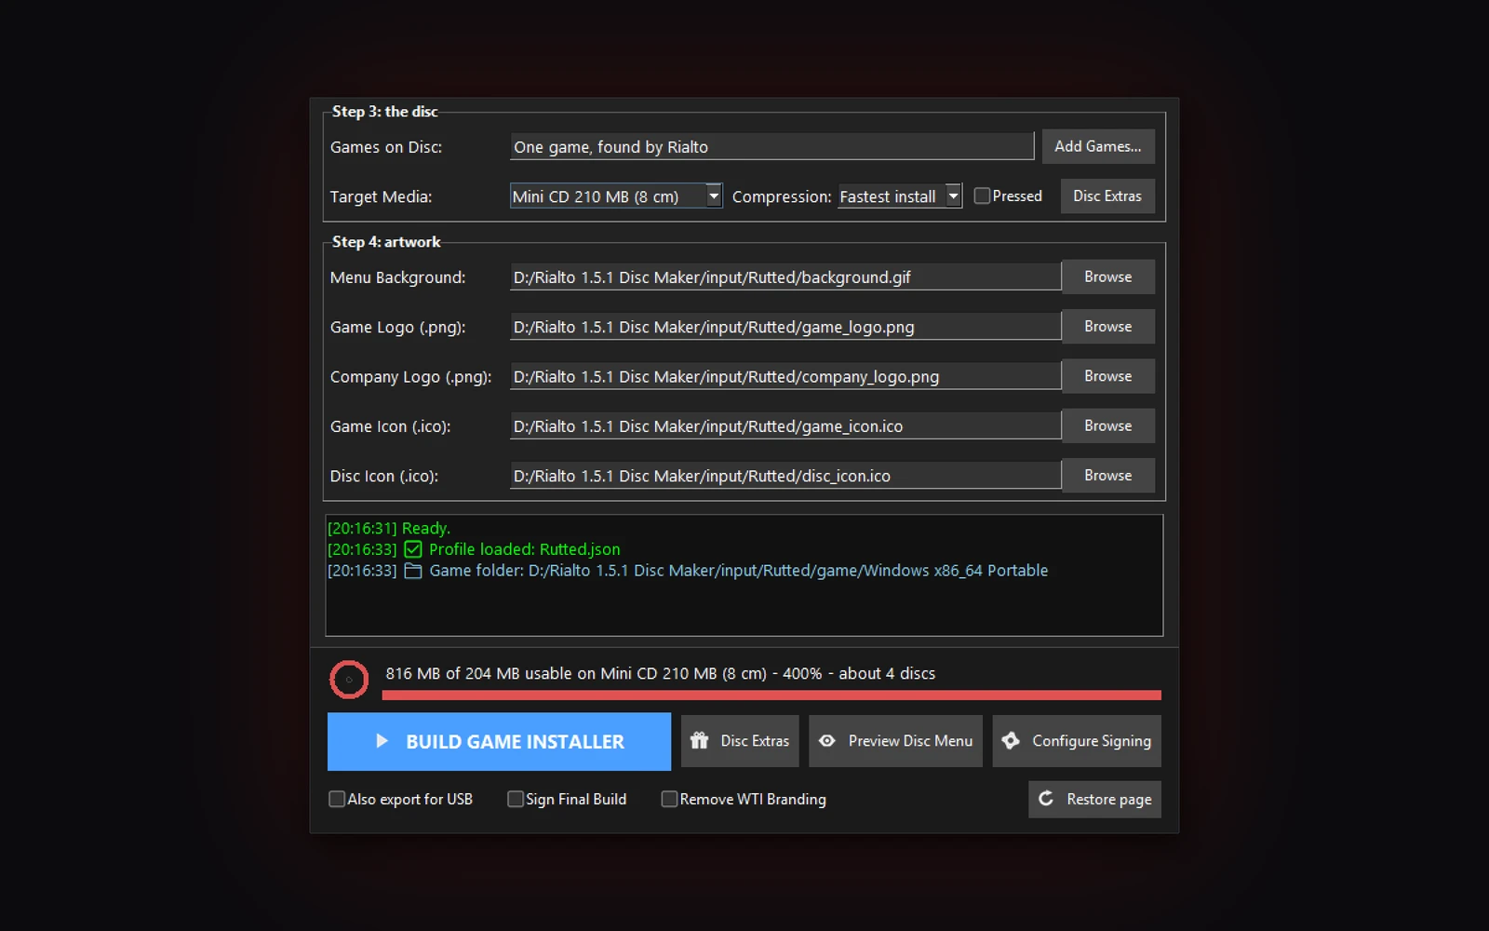Image resolution: width=1489 pixels, height=931 pixels.
Task: Open the Compression dropdown
Action: [899, 196]
